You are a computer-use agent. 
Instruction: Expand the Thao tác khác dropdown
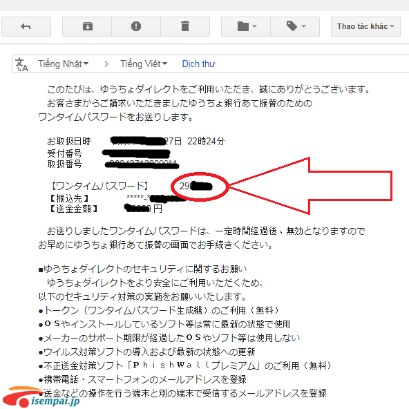(x=365, y=26)
